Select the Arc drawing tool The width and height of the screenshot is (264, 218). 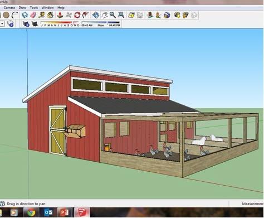pyautogui.click(x=15, y=15)
